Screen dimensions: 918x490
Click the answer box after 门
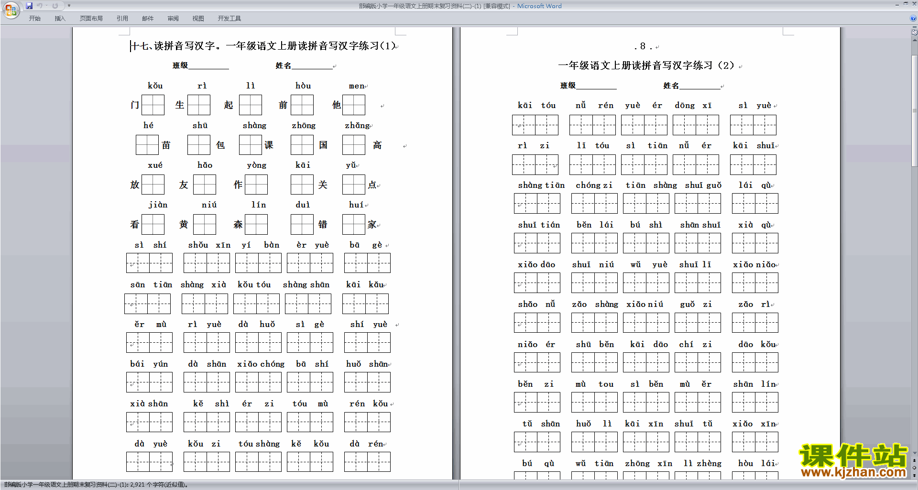click(x=153, y=105)
